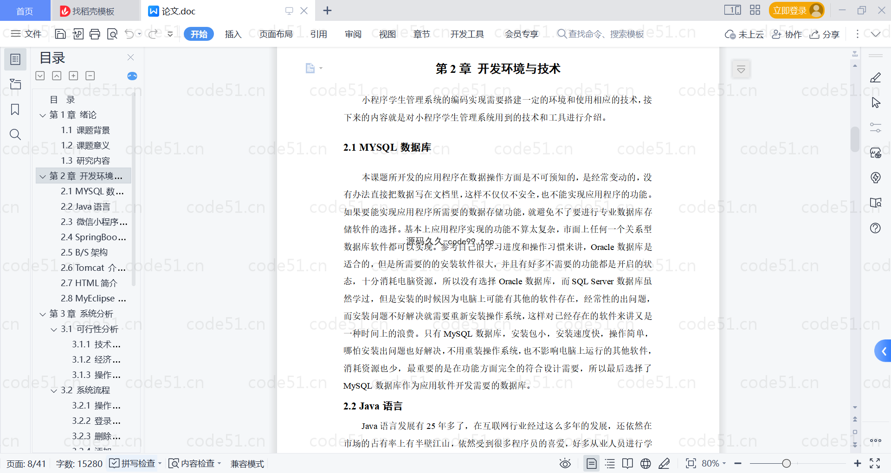Click the smart assistant blue icon in outline
The height and width of the screenshot is (473, 891).
tap(132, 76)
